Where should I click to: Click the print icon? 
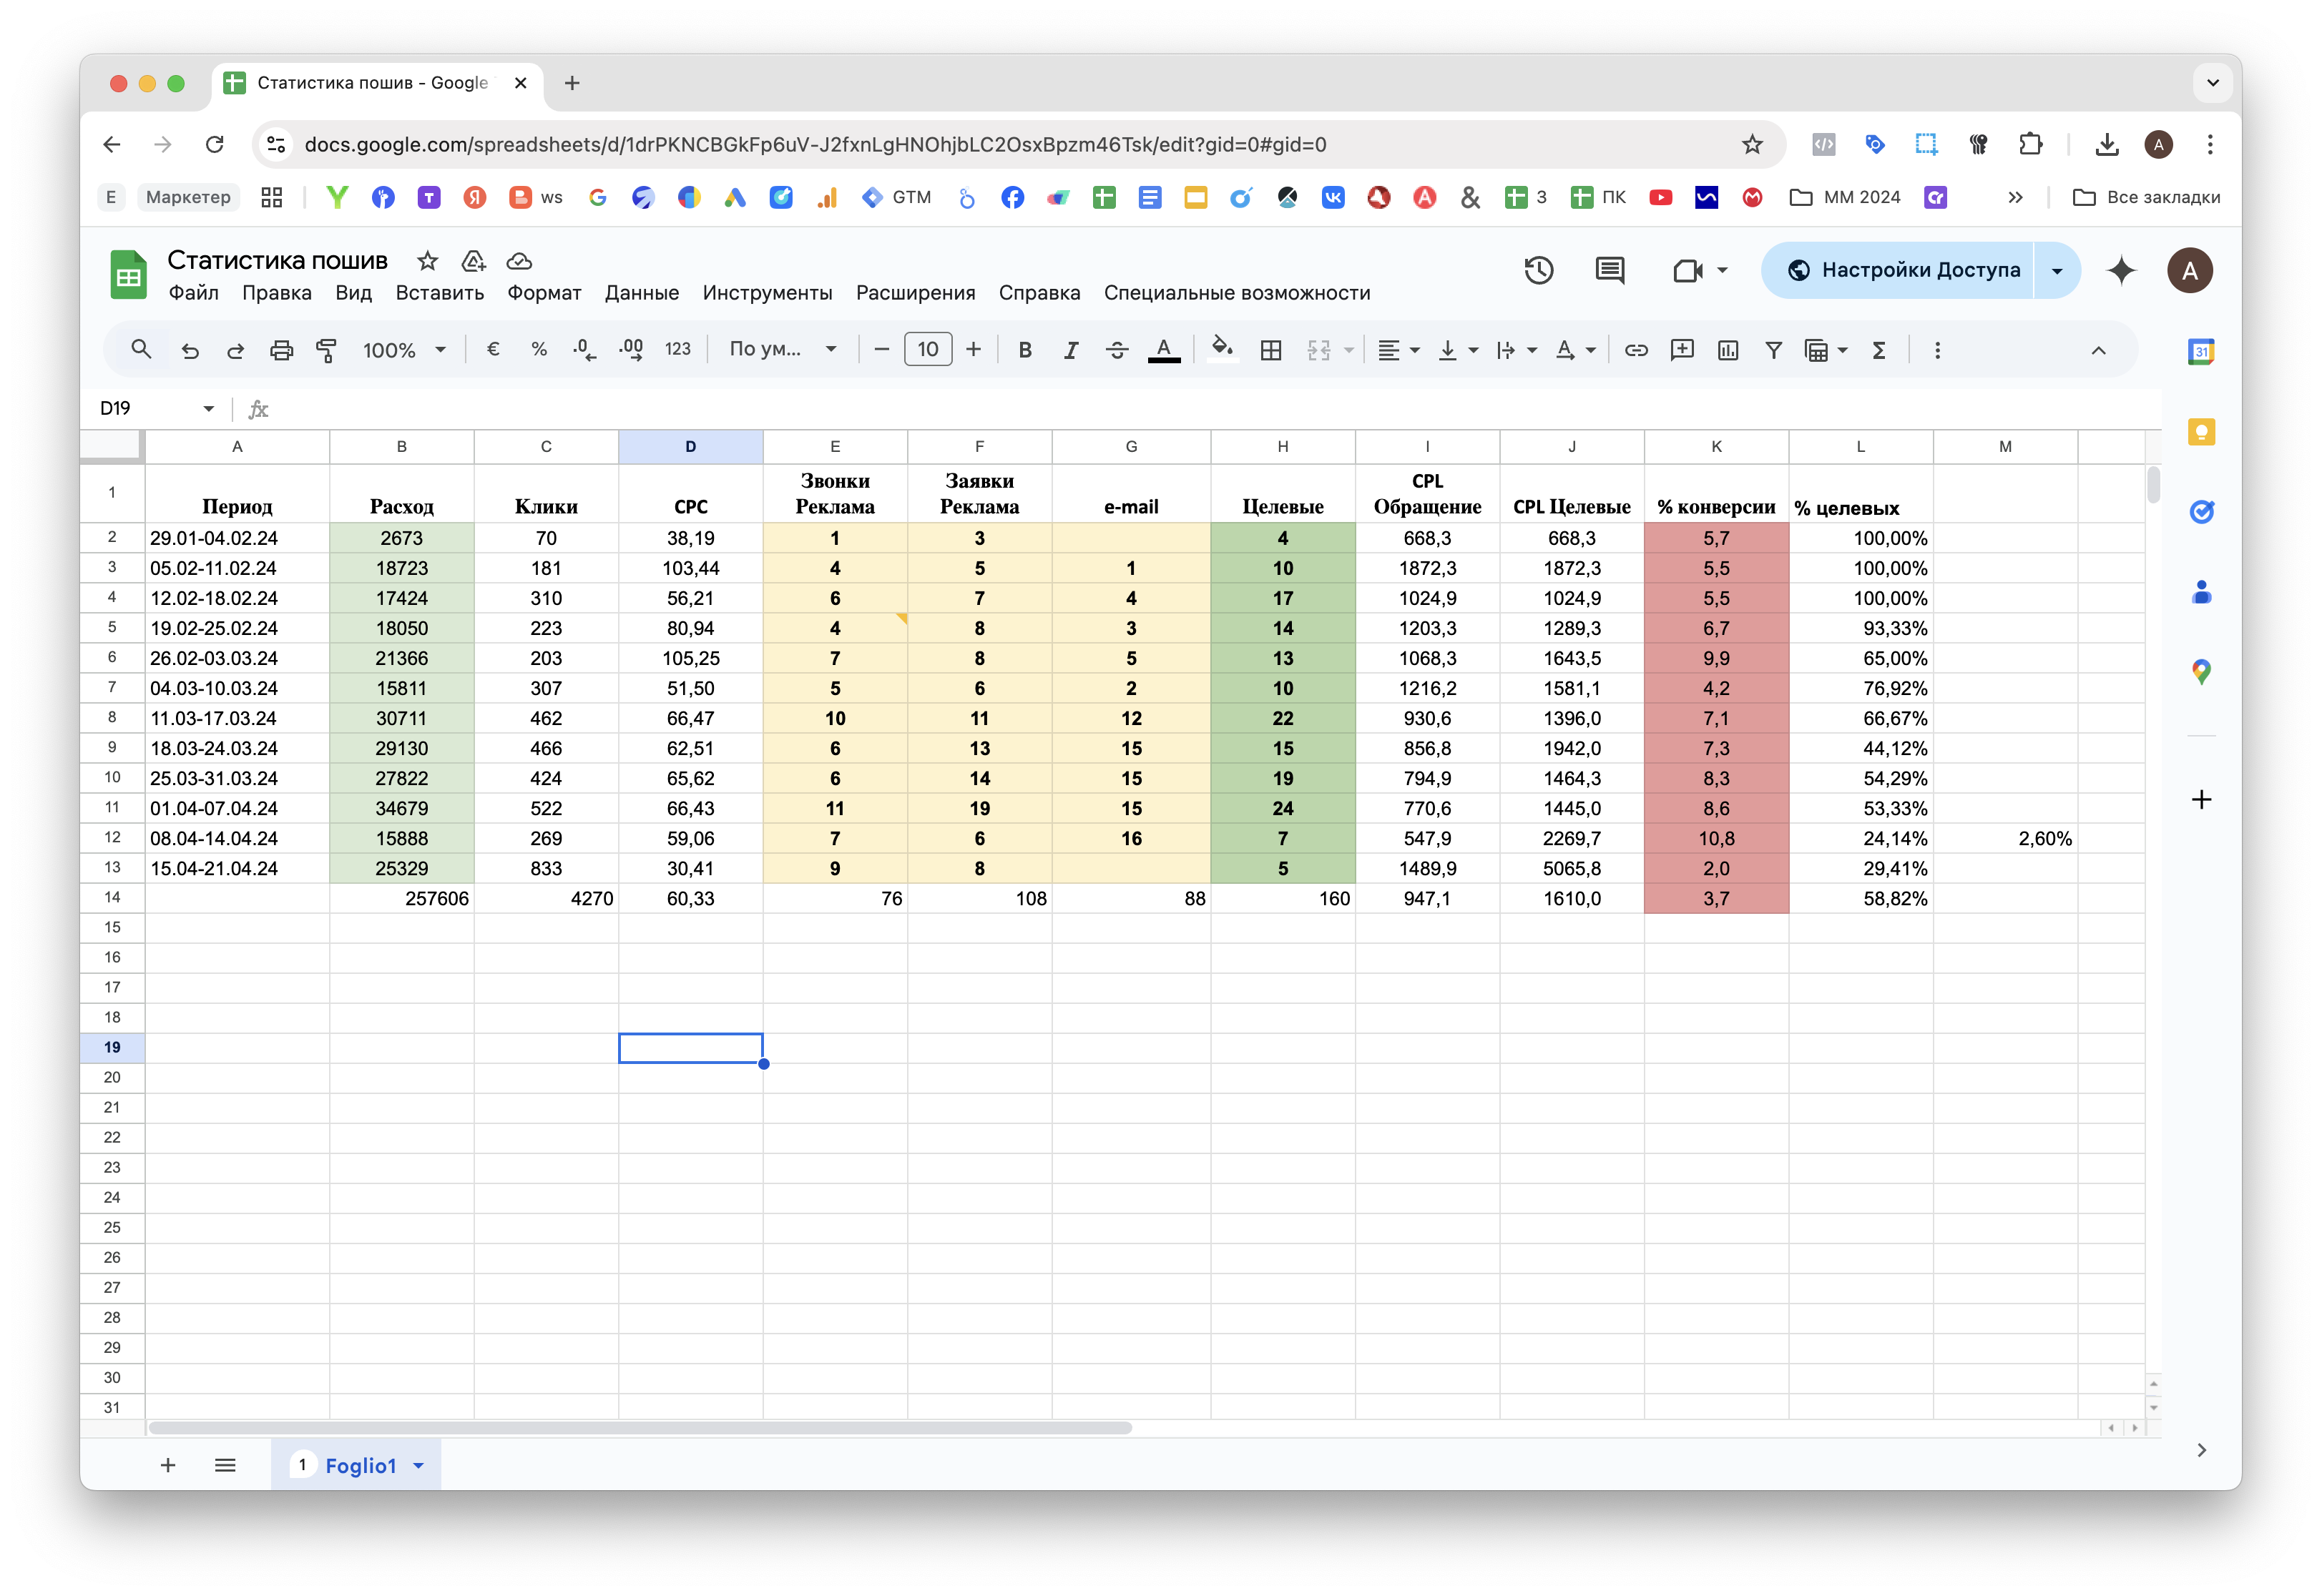[x=282, y=350]
